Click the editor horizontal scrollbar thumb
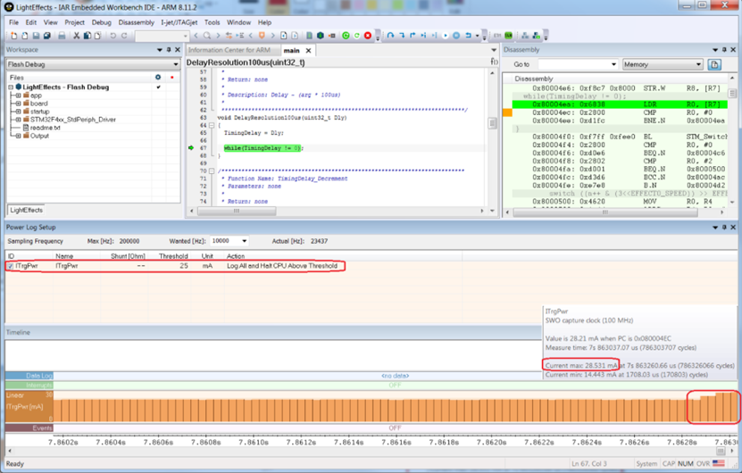The width and height of the screenshot is (742, 473). point(237,211)
